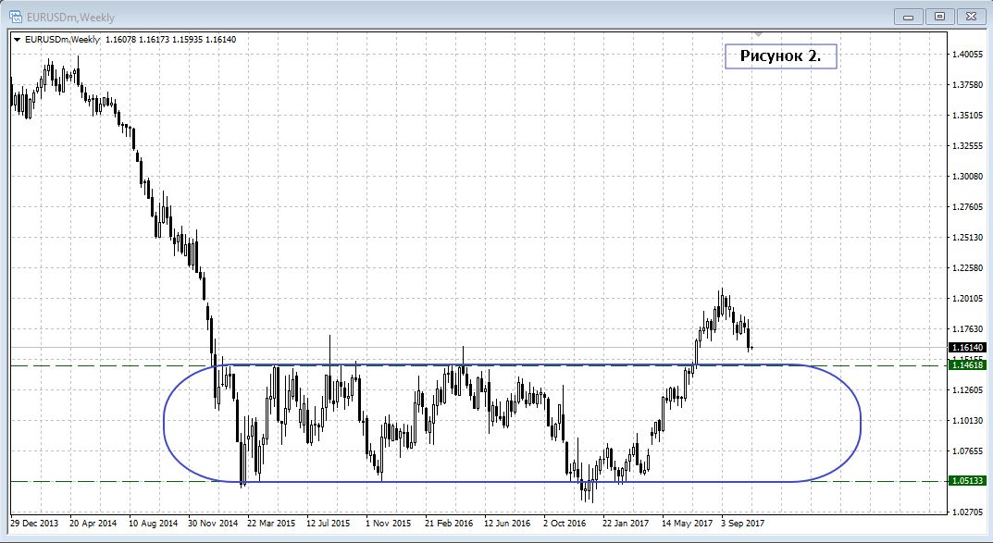Screen dimensions: 993x543
Task: Click the 1.40055 price scale value
Action: 967,55
